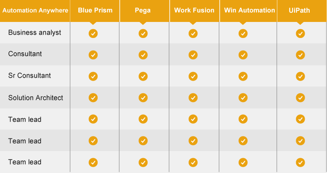
Task: Click Pega checkmark in Sr Consultant row
Action: click(x=143, y=76)
